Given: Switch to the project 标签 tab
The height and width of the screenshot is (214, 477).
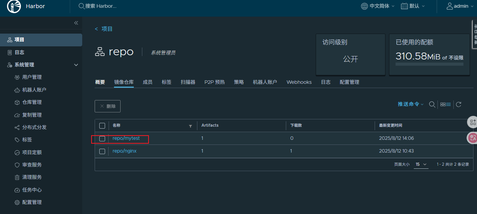Looking at the screenshot, I should click(167, 82).
